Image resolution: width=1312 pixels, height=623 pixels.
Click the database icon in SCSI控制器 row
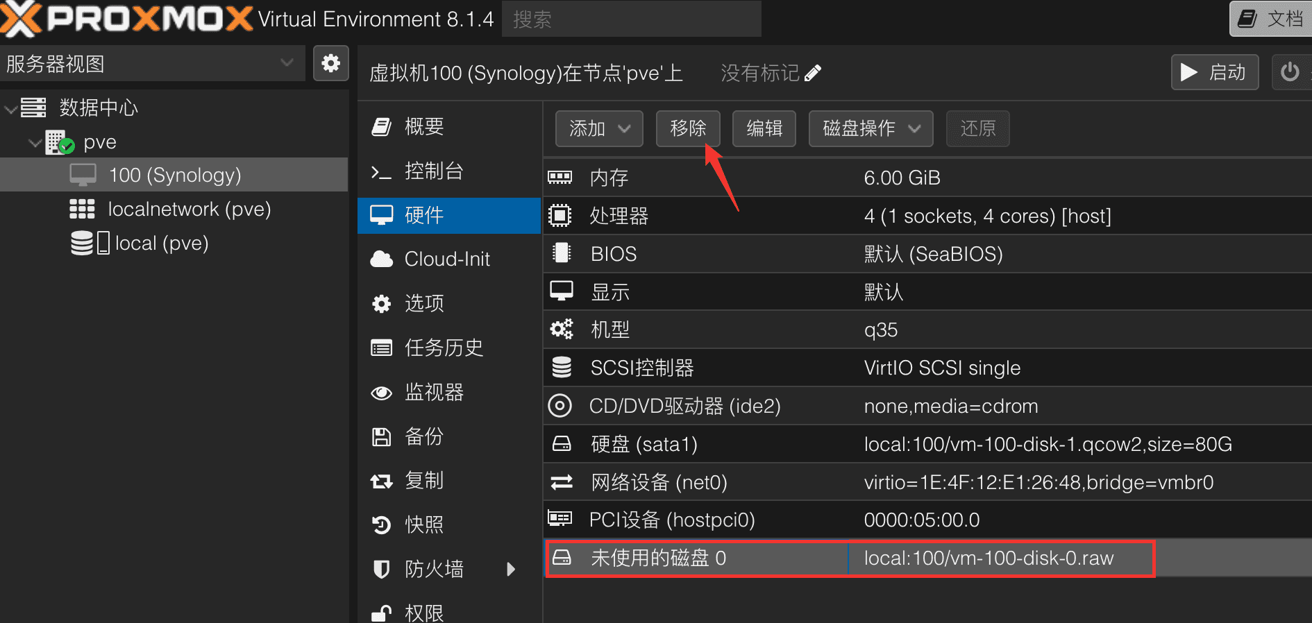[x=562, y=367]
